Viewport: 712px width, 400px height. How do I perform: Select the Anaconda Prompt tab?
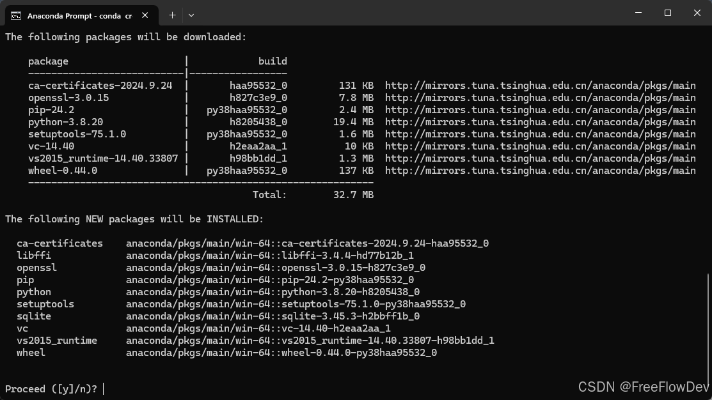pos(82,15)
